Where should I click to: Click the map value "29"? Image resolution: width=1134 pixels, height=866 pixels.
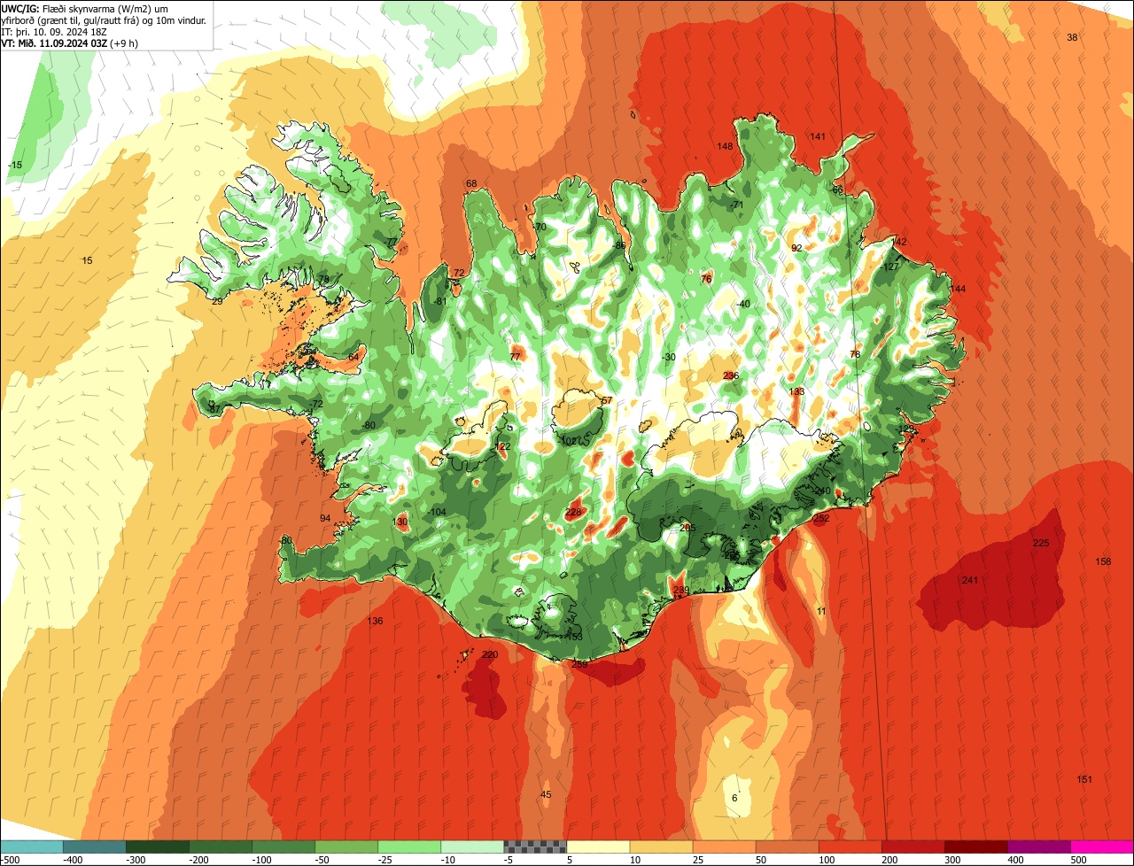pyautogui.click(x=217, y=302)
